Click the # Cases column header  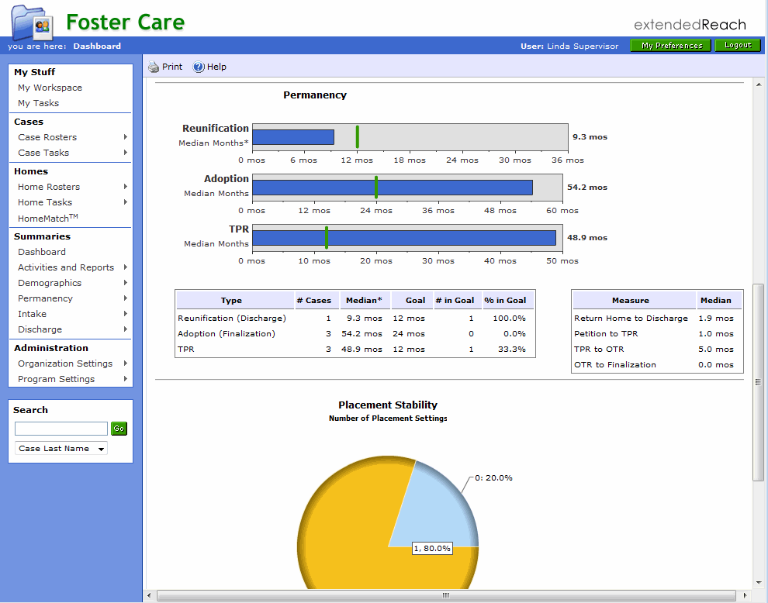point(314,301)
